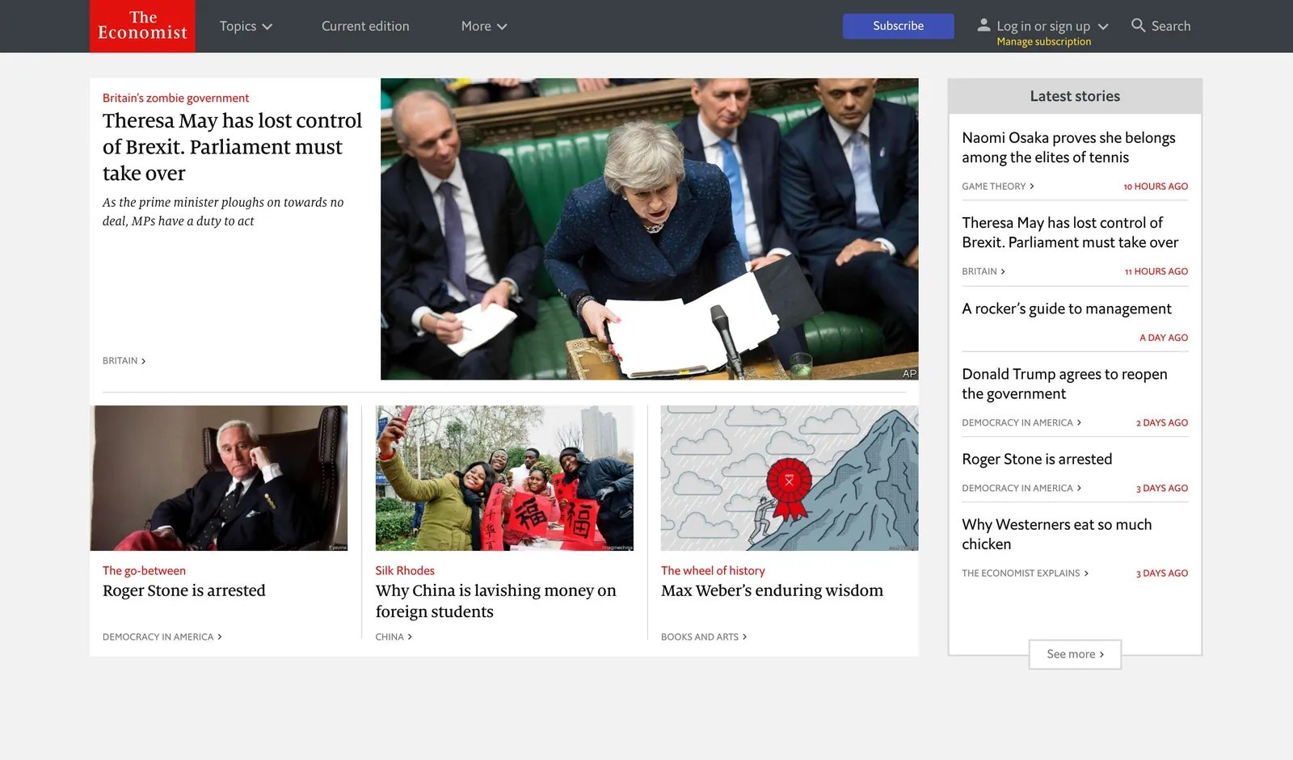The height and width of the screenshot is (760, 1293).
Task: Open DEMOCRACY IN AMERICA under Trump story
Action: tap(1021, 423)
